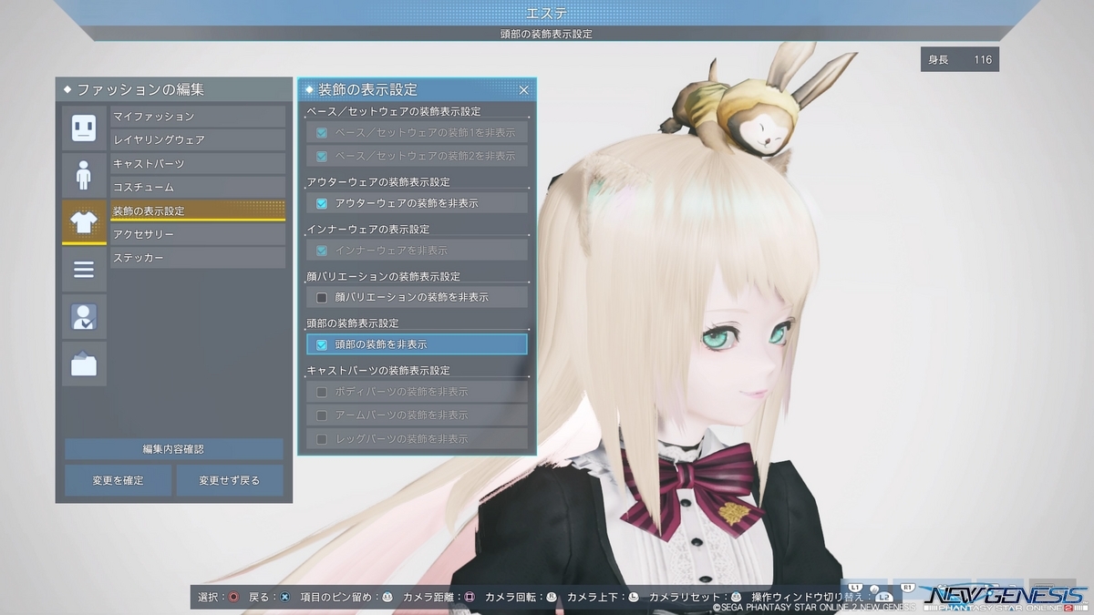The image size is (1094, 615).
Task: Select the face editing category icon
Action: click(x=84, y=128)
